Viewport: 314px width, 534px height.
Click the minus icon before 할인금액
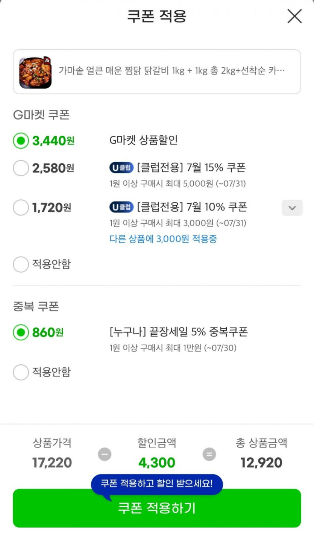pyautogui.click(x=105, y=454)
